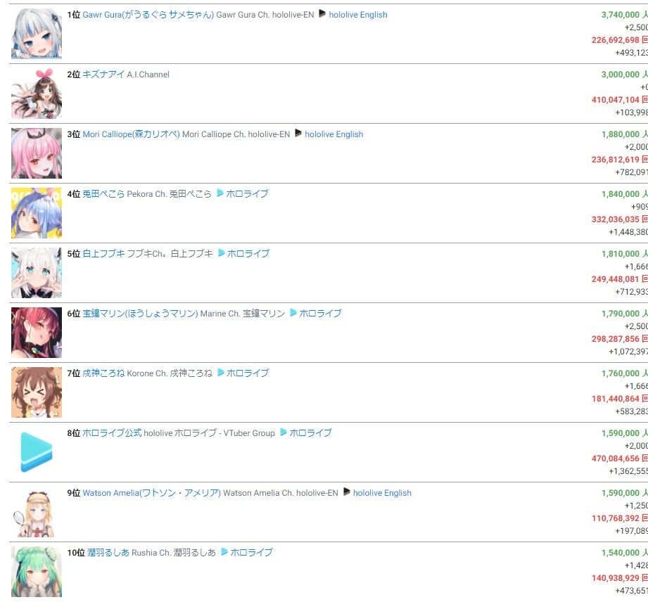Viewport: 648px width, 602px height.
Task: Click hololive English icon beside Watson Amelia
Action: pos(346,492)
